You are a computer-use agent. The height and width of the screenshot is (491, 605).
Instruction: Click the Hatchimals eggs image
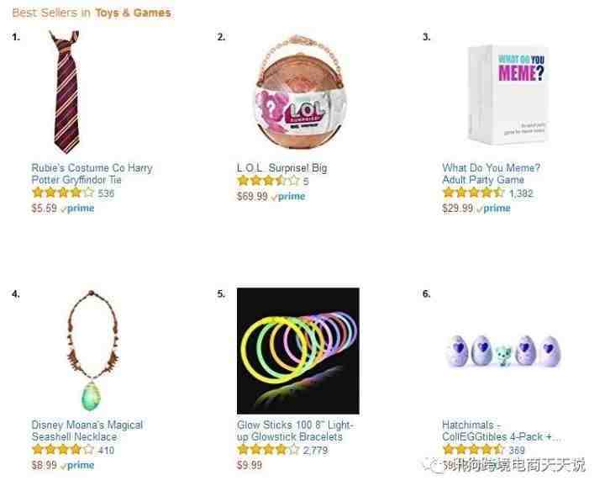pos(503,351)
